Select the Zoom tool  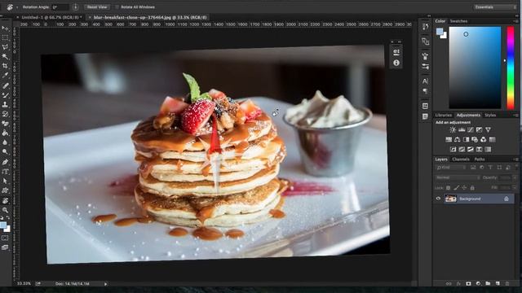coord(5,210)
